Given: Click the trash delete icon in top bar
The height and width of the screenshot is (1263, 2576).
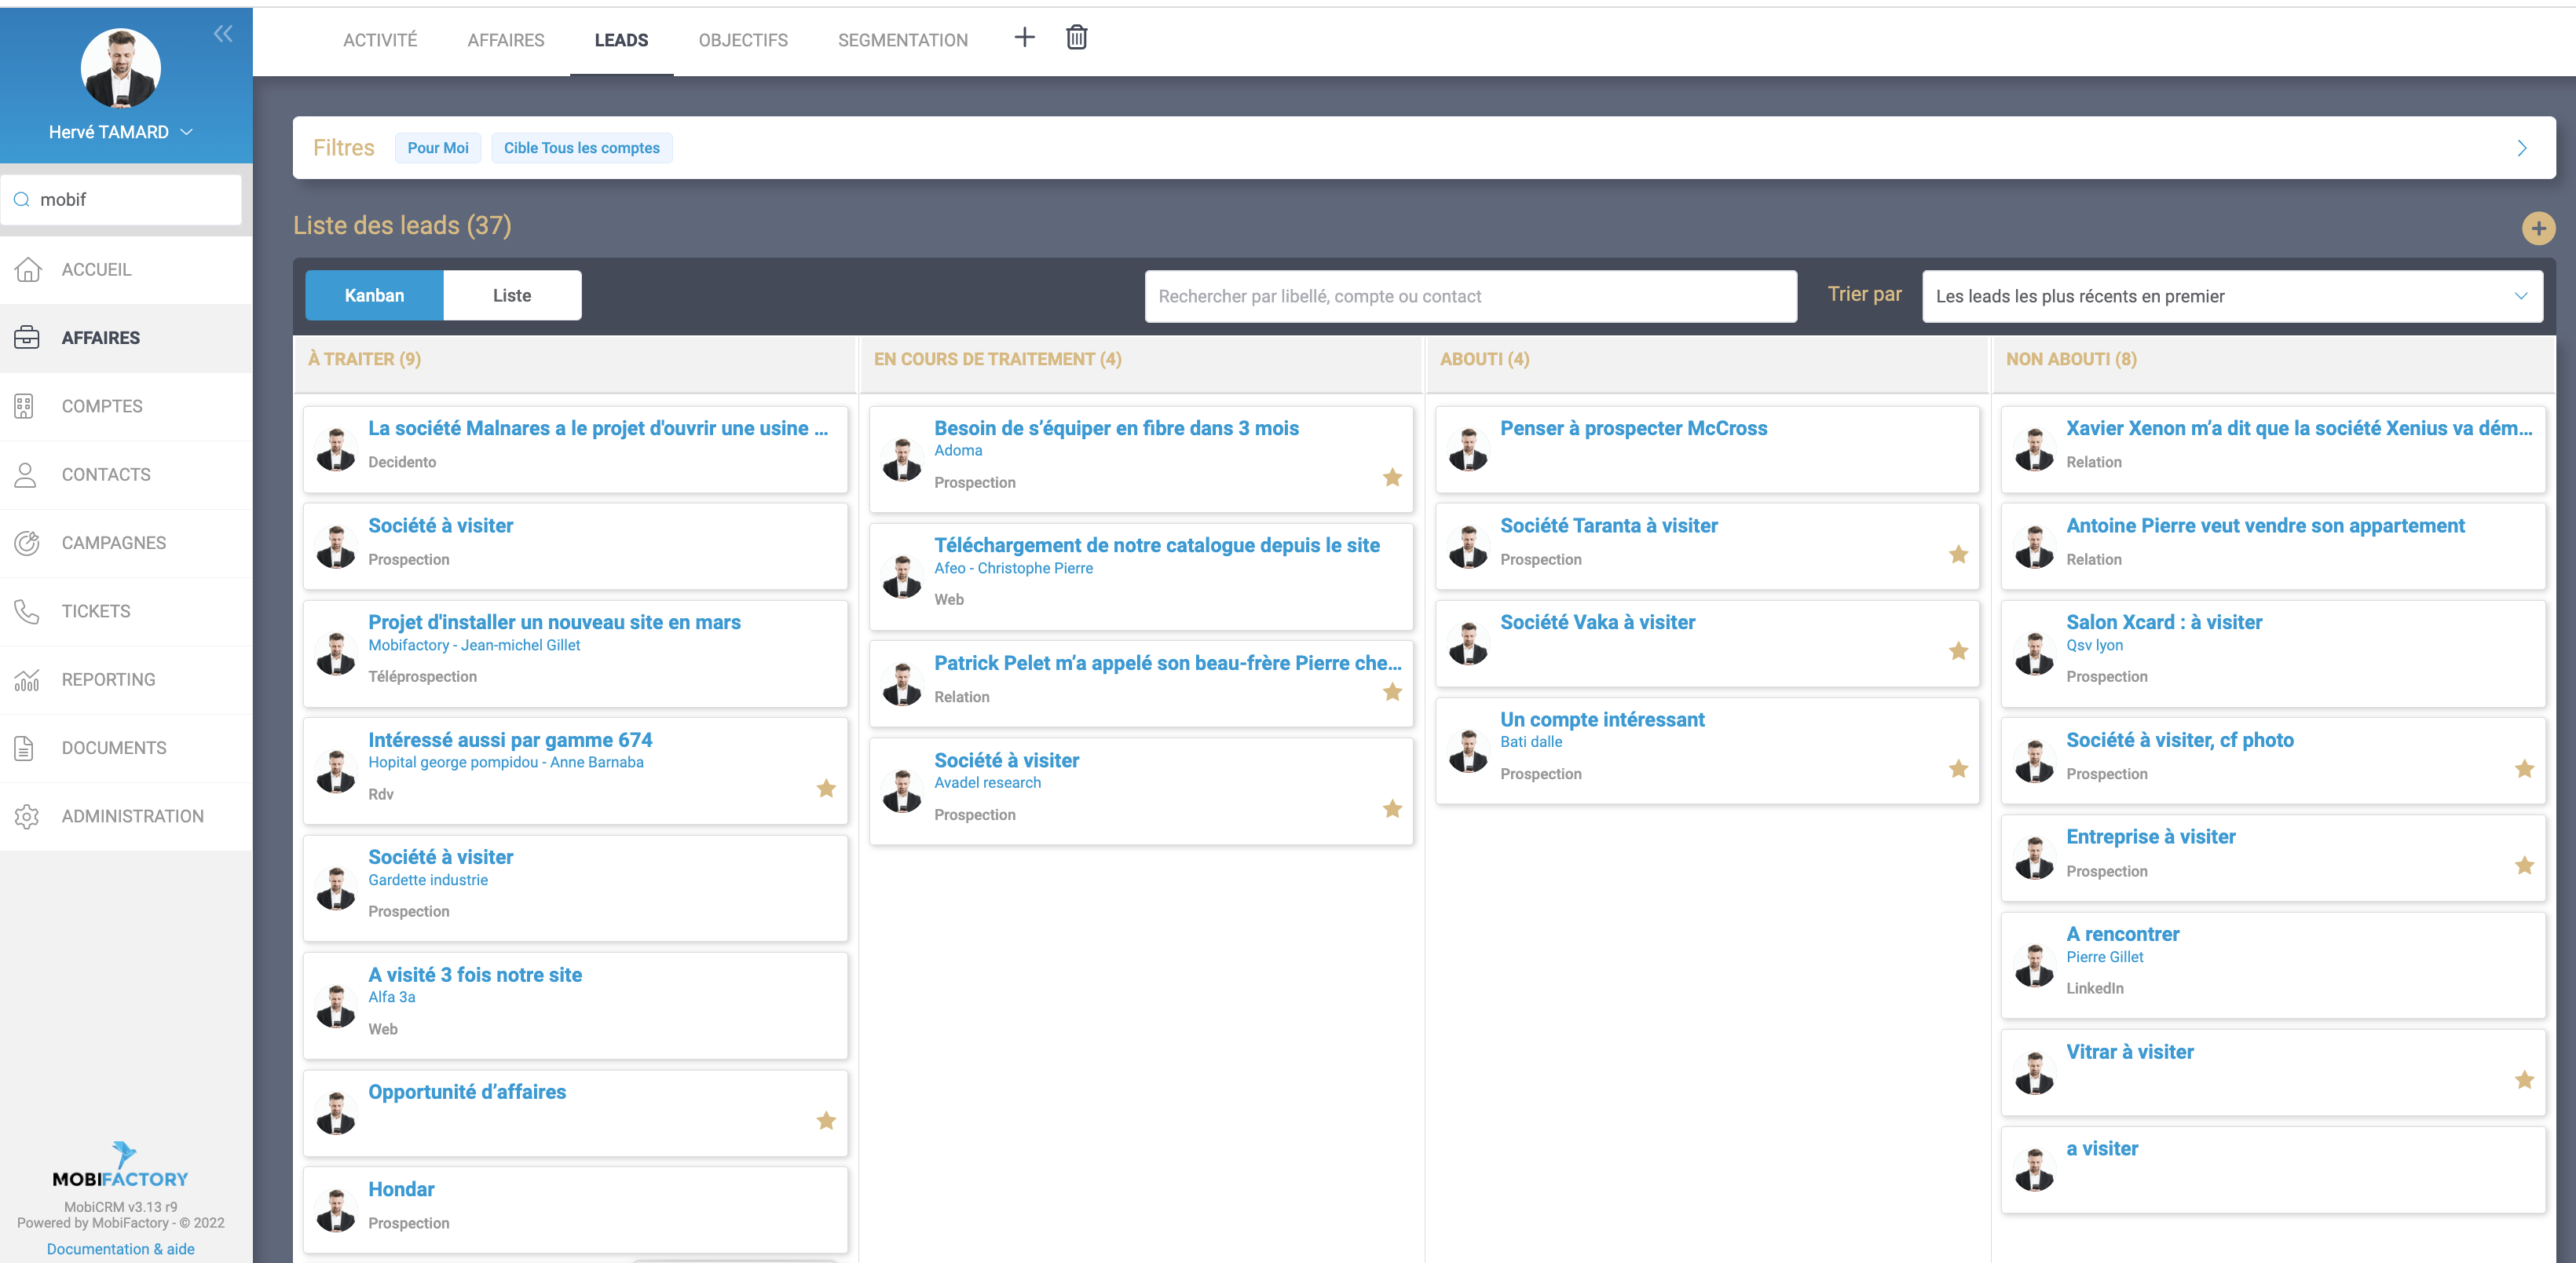Looking at the screenshot, I should [1076, 38].
